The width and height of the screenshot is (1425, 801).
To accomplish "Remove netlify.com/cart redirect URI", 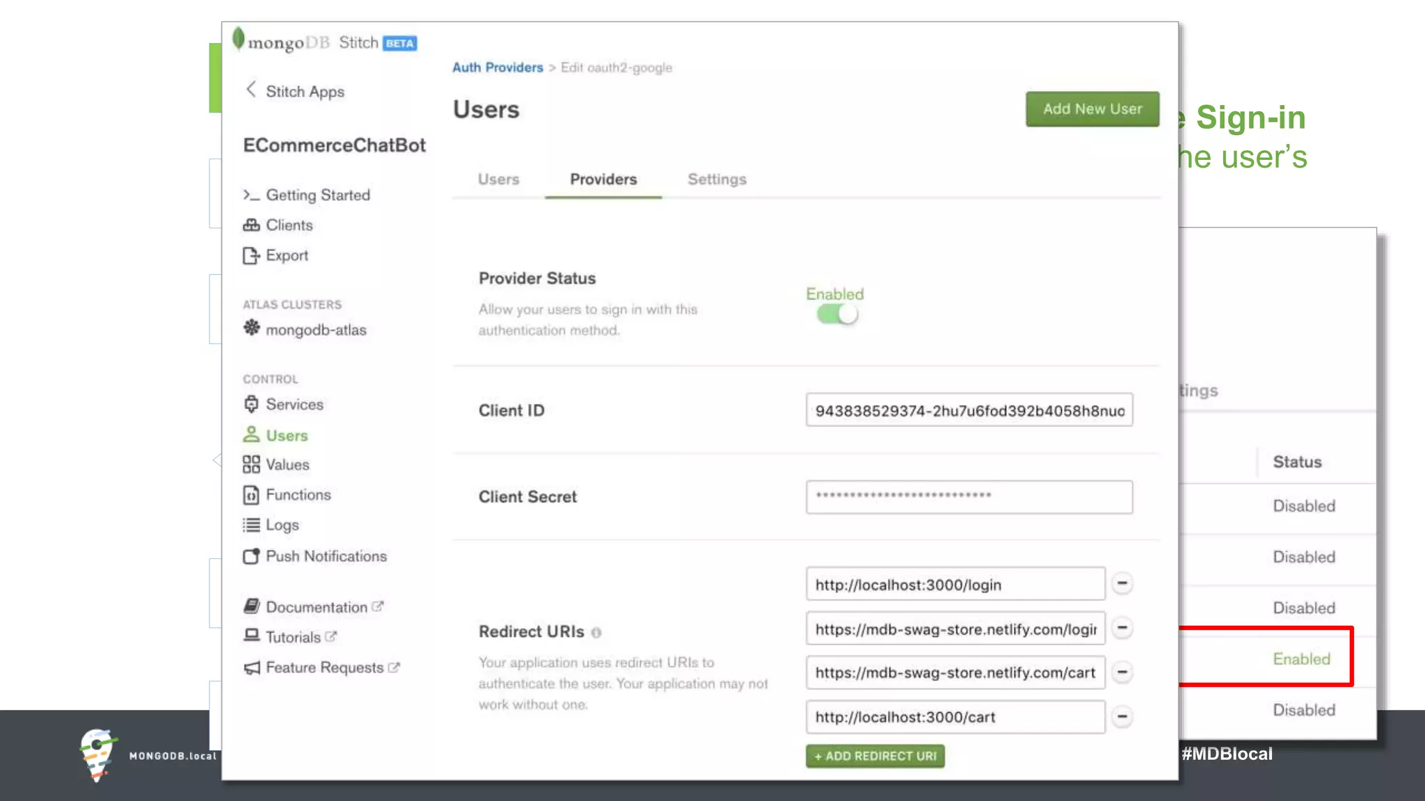I will (1122, 672).
